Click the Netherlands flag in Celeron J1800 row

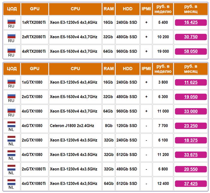click(x=11, y=124)
